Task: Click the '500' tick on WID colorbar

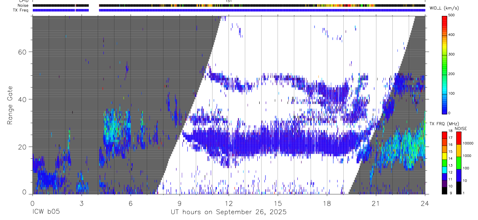Action: coord(452,15)
